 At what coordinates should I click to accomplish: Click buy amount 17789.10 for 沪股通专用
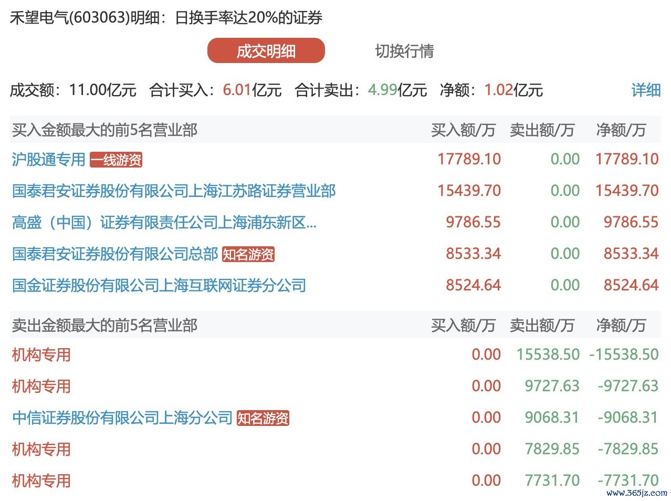coord(469,159)
